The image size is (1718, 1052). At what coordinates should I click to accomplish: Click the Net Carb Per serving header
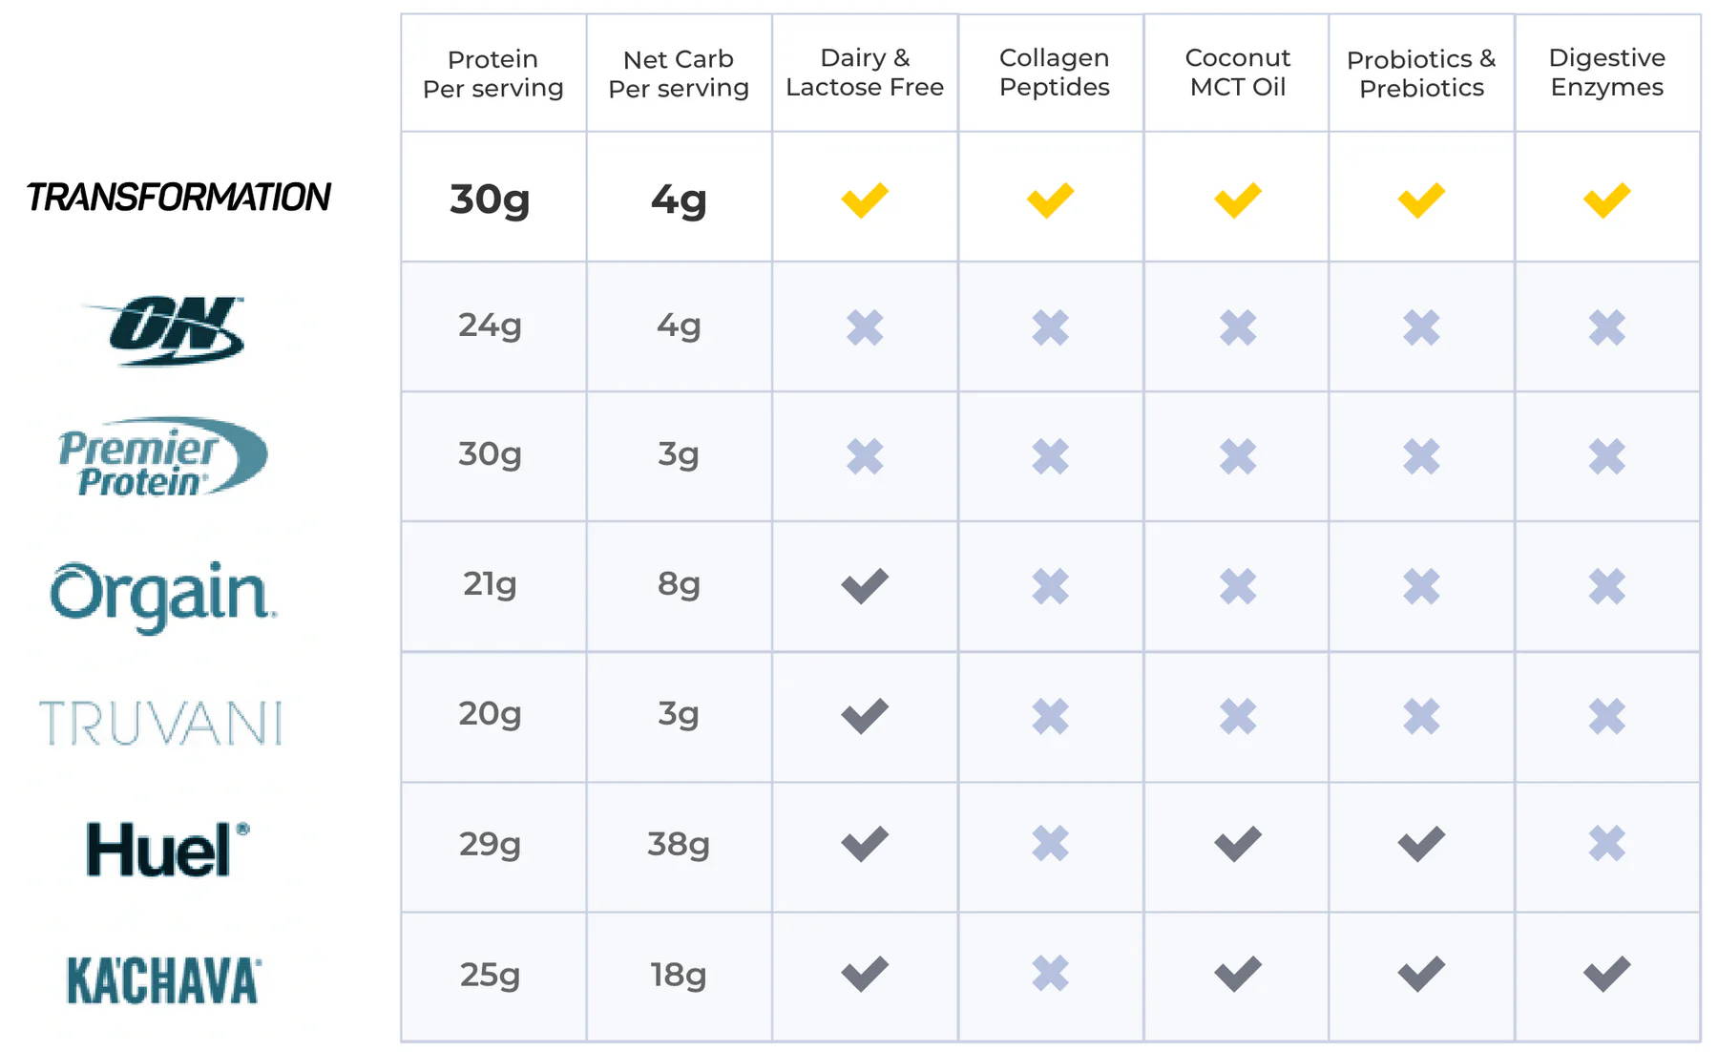point(679,74)
